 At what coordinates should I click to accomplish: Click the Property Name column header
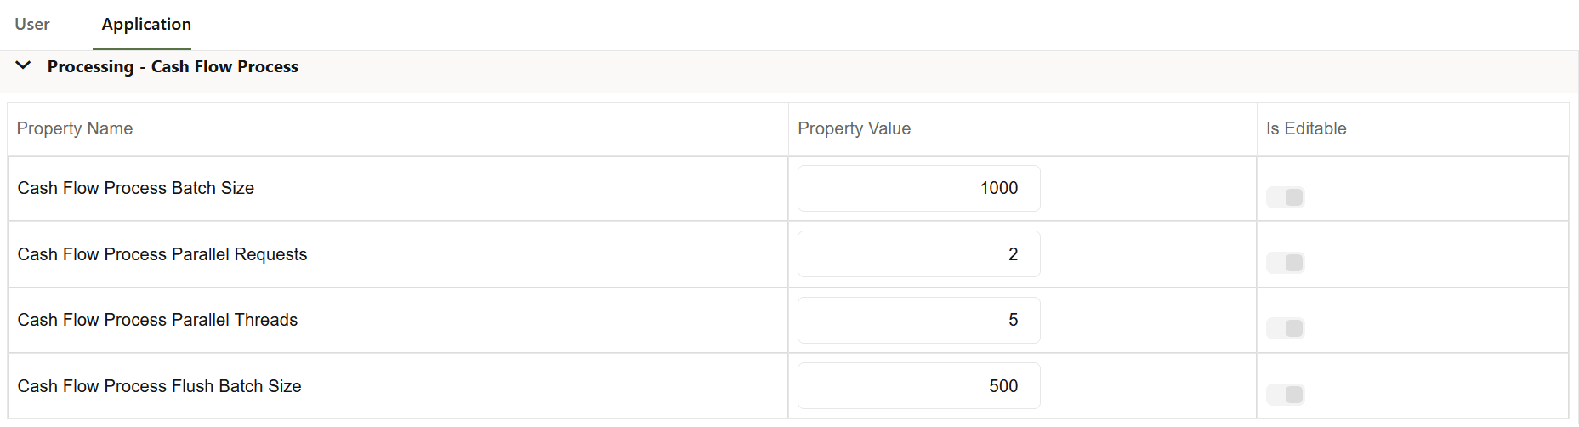pos(75,128)
